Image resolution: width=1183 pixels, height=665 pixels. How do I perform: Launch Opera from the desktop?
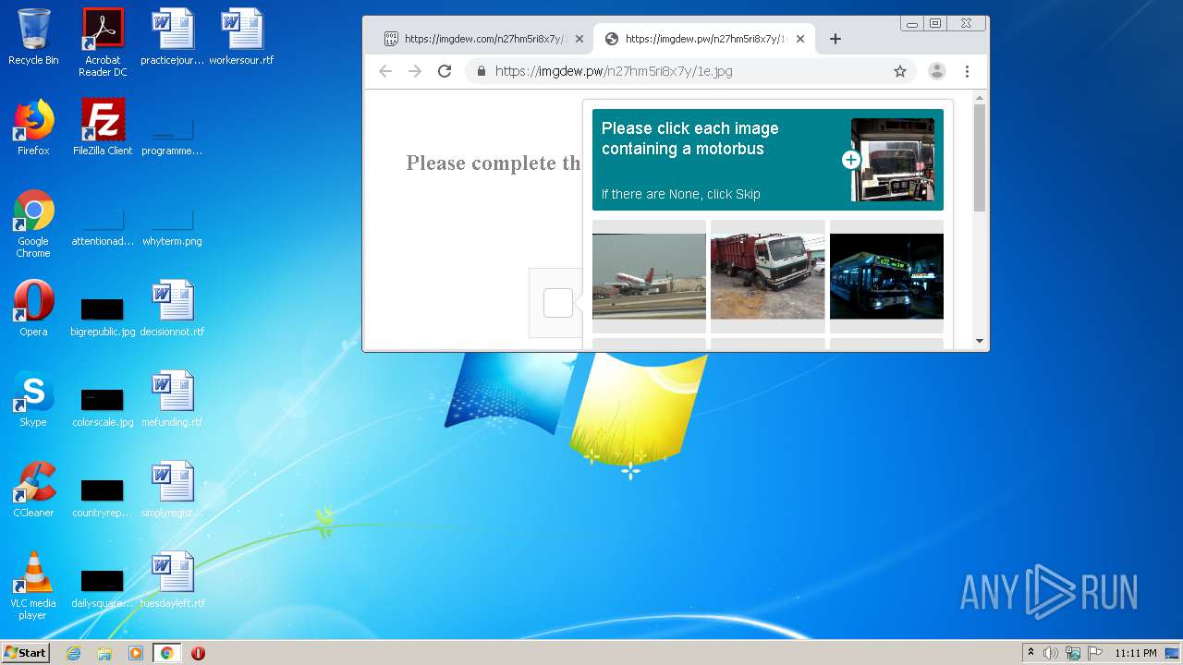pyautogui.click(x=33, y=308)
